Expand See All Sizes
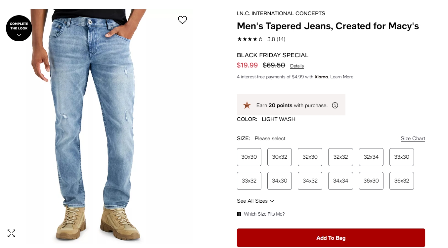 [x=256, y=201]
